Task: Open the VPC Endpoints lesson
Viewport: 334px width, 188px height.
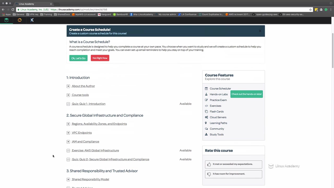Action: coord(82,133)
